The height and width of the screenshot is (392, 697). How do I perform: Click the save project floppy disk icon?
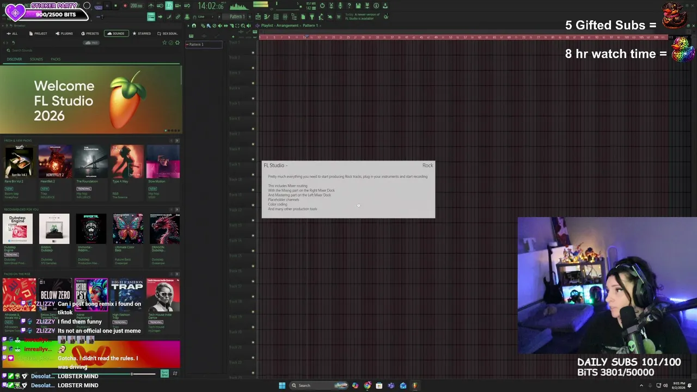click(x=358, y=6)
